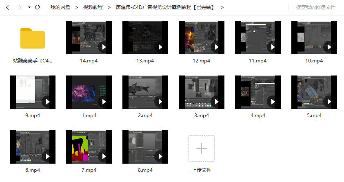
Task: Click play icon on 9.mp4
Action: coord(47,102)
